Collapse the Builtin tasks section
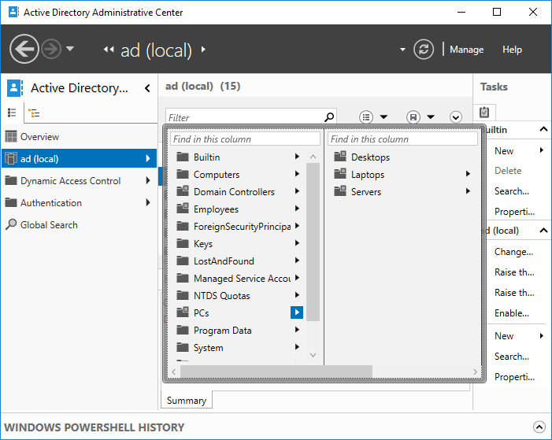 tap(543, 129)
